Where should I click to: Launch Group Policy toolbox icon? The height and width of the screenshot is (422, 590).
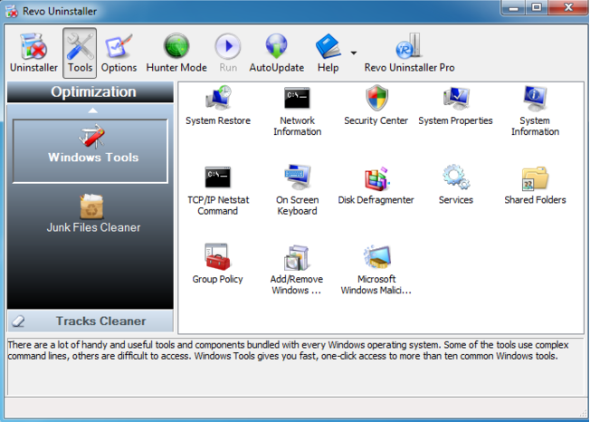coord(217,257)
